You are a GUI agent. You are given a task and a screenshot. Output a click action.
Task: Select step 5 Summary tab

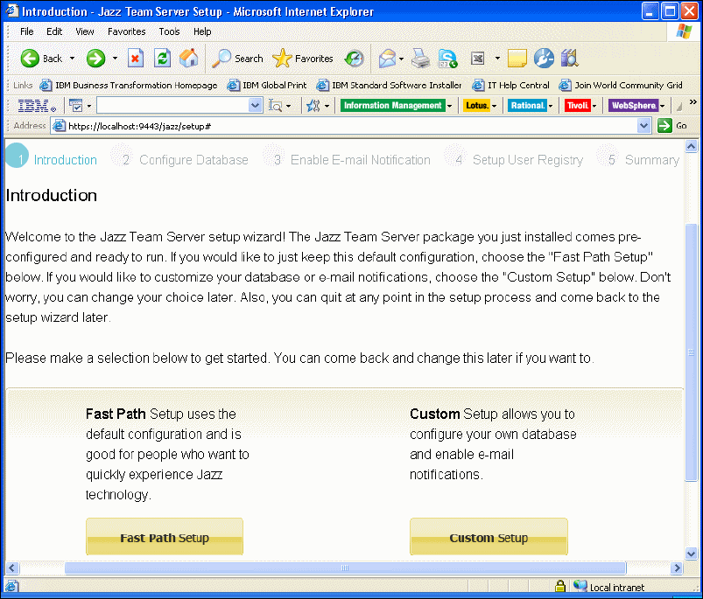[638, 157]
